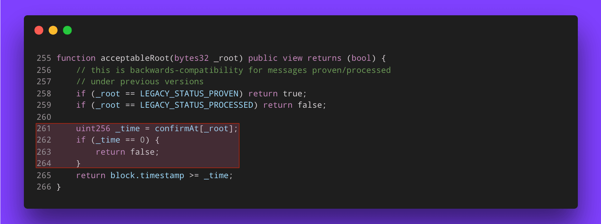Click the LEGACY_STATUS_PROVEN constant
601x224 pixels.
click(189, 94)
